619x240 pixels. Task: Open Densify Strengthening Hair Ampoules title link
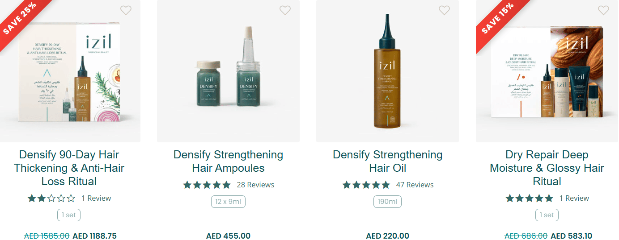point(228,161)
